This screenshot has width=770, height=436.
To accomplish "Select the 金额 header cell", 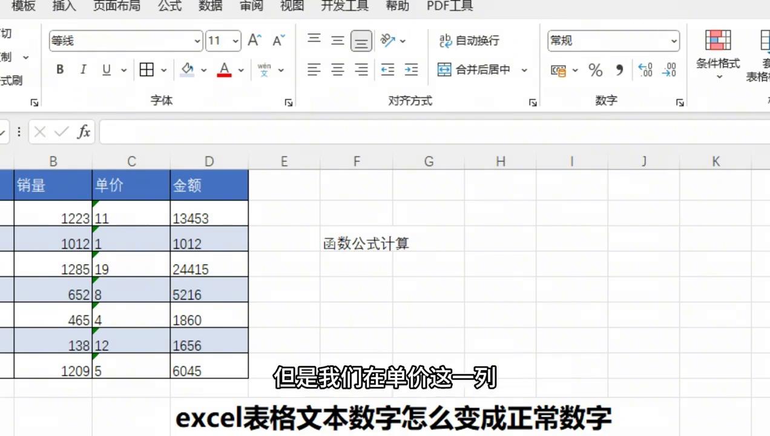I will pyautogui.click(x=209, y=185).
